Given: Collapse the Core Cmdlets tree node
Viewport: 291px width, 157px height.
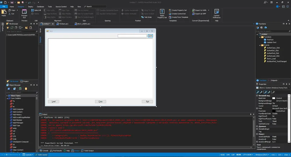Looking at the screenshot, I should [x=7, y=98].
